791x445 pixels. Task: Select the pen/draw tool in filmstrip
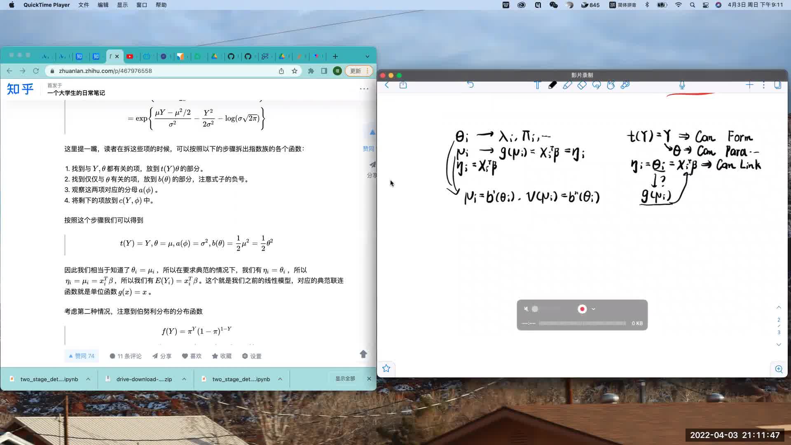tap(552, 85)
